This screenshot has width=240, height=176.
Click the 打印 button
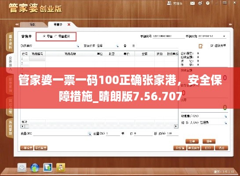pyautogui.click(x=207, y=148)
